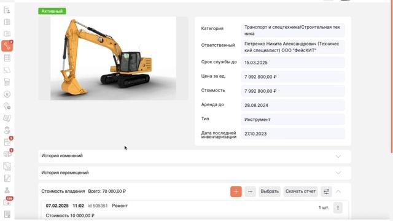Open the worker helmet icon in sidebar
Viewport: 393px width, 221px height.
click(7, 130)
